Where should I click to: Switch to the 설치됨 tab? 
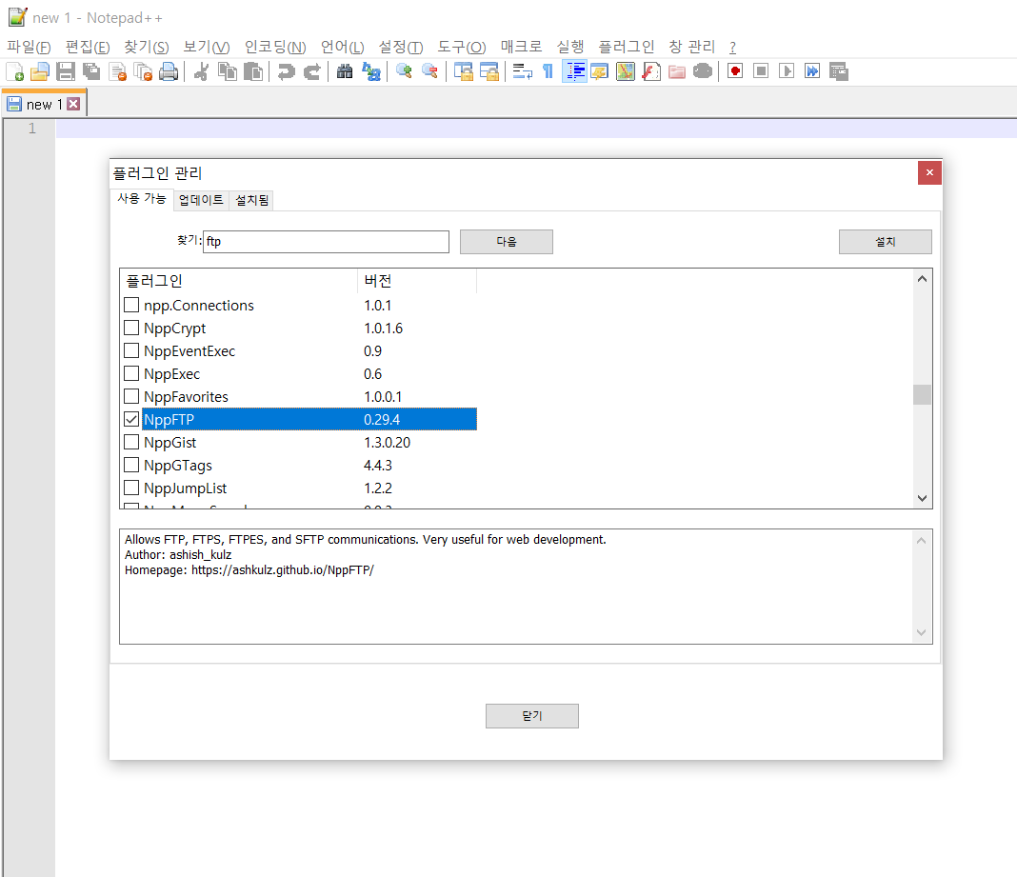[251, 200]
